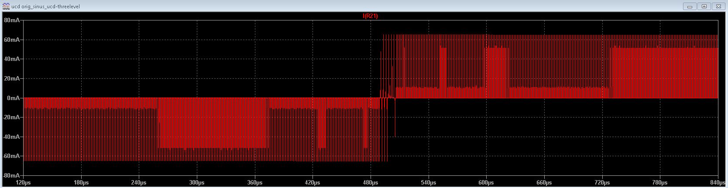Click the 660µs time axis label

click(x=544, y=182)
